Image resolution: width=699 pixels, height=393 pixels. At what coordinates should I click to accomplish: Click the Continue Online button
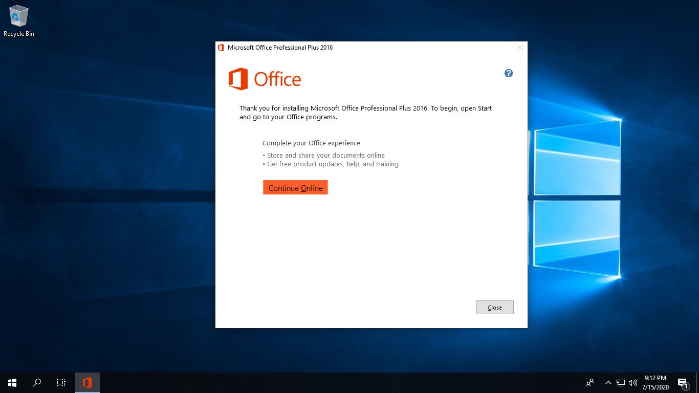(295, 187)
